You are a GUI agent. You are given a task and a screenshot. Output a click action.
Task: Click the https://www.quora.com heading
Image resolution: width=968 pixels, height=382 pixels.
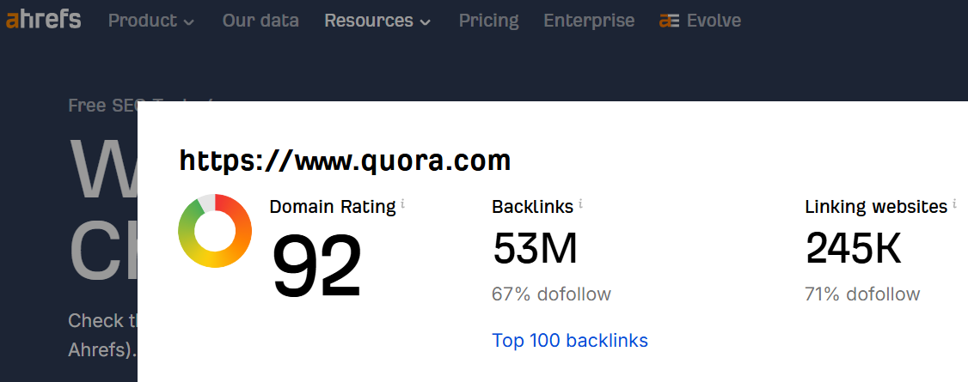point(345,161)
